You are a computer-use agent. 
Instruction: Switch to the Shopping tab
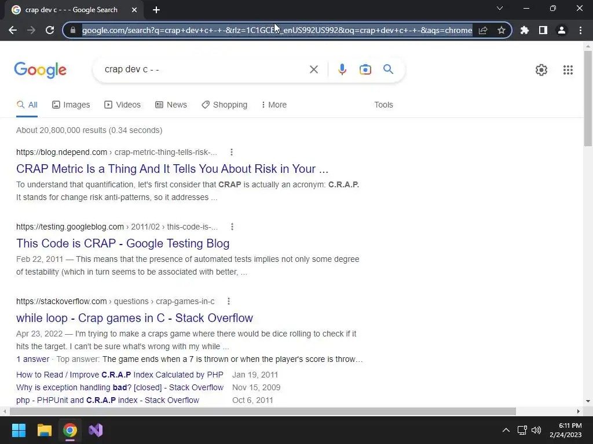coord(224,105)
